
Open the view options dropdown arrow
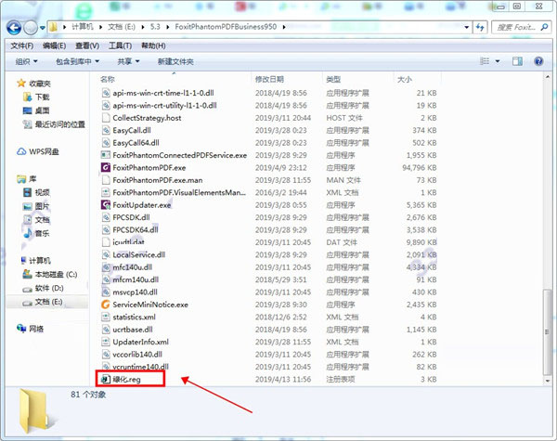(498, 61)
